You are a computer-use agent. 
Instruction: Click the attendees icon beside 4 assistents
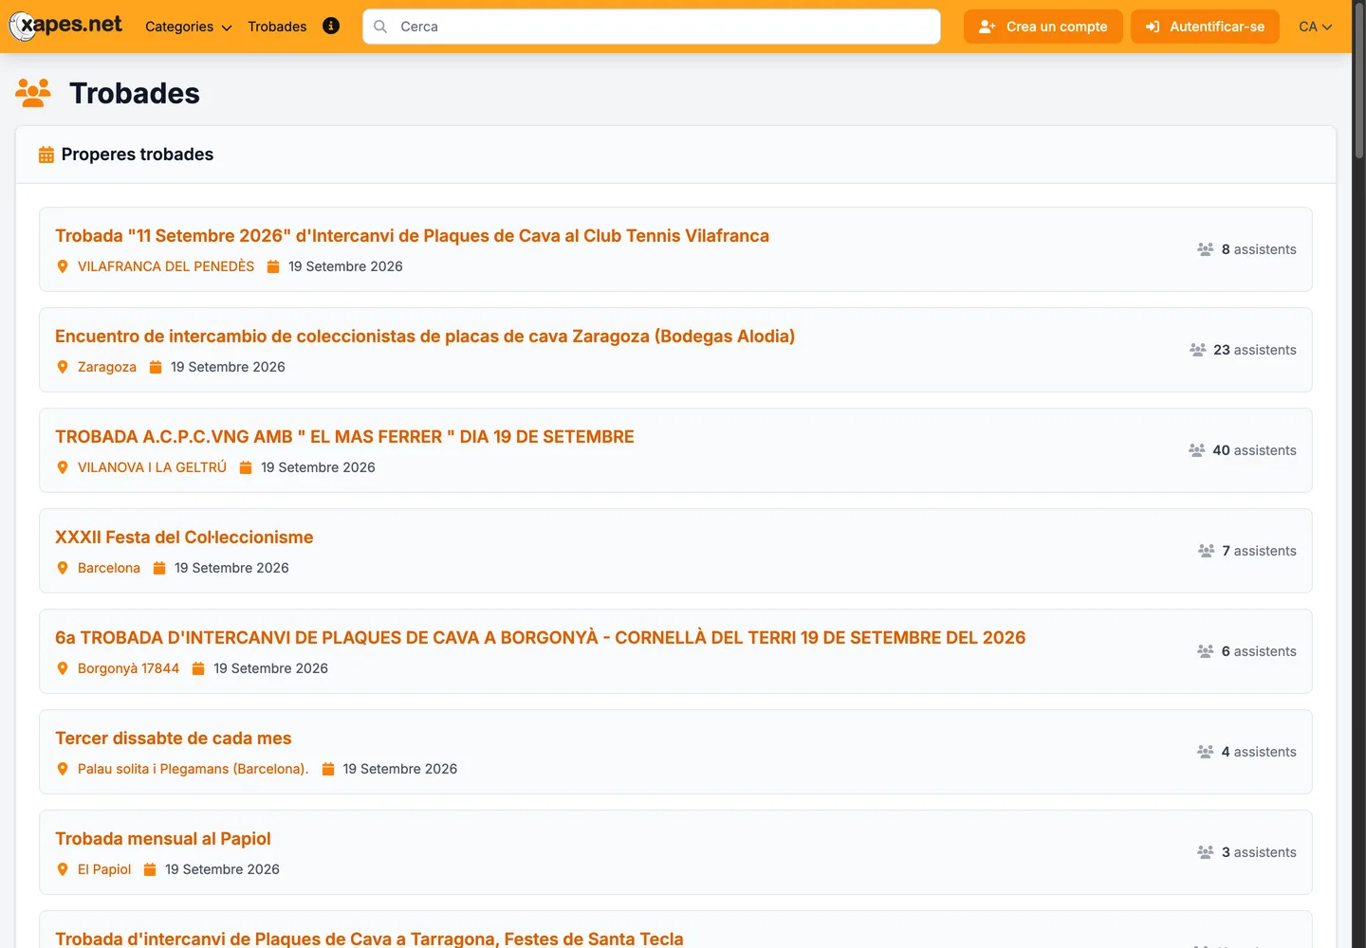coord(1206,752)
